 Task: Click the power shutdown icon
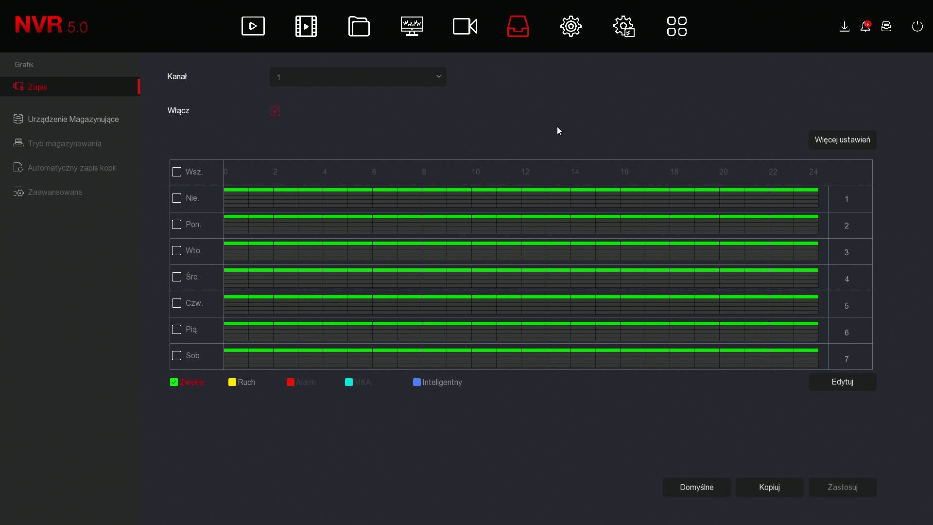[x=917, y=26]
